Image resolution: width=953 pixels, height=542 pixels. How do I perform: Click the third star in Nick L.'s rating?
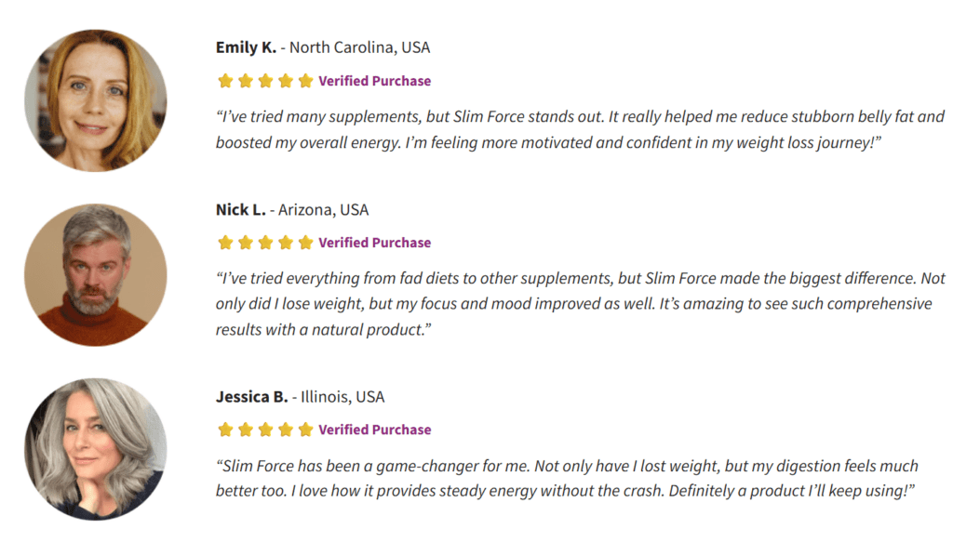(x=265, y=243)
